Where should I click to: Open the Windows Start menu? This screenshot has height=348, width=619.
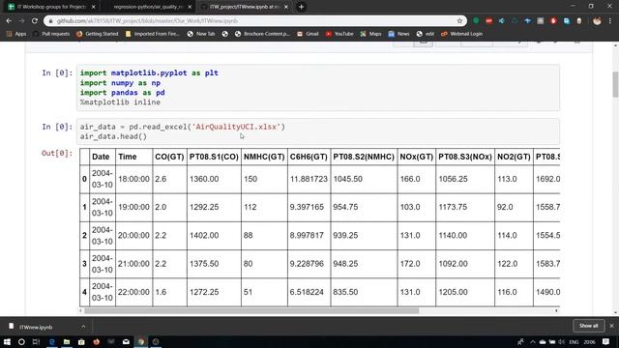pyautogui.click(x=7, y=341)
